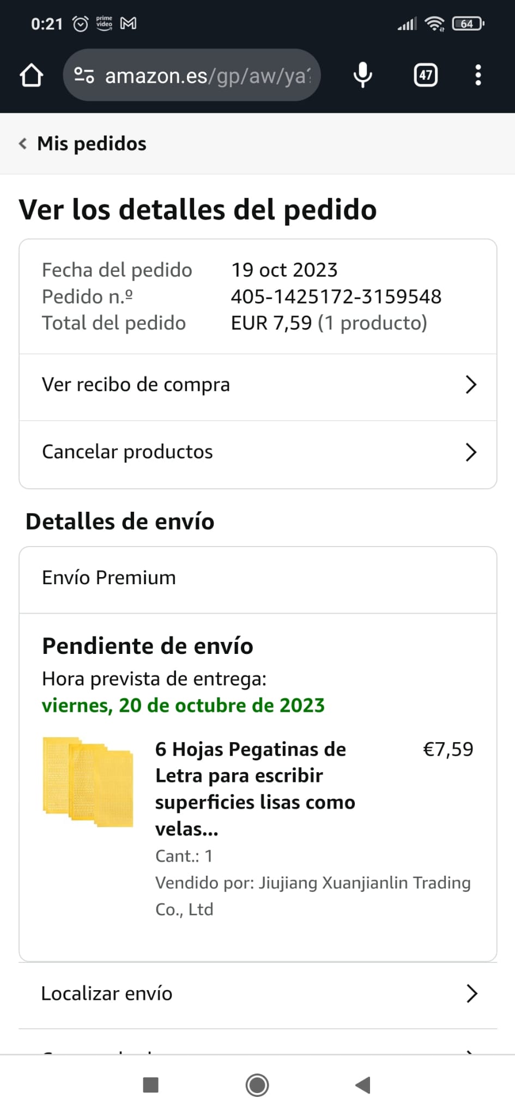Tap the browser home icon
The image size is (515, 1116).
coord(31,75)
